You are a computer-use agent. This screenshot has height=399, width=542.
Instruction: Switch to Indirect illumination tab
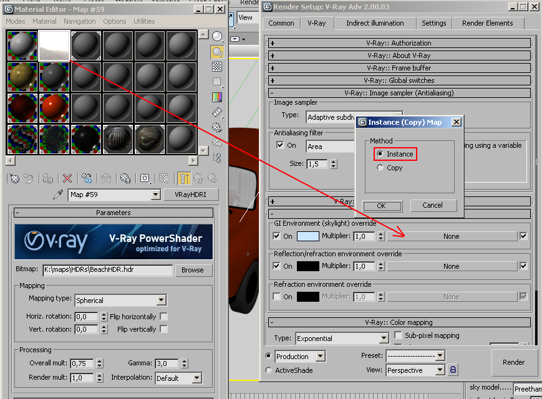point(375,23)
